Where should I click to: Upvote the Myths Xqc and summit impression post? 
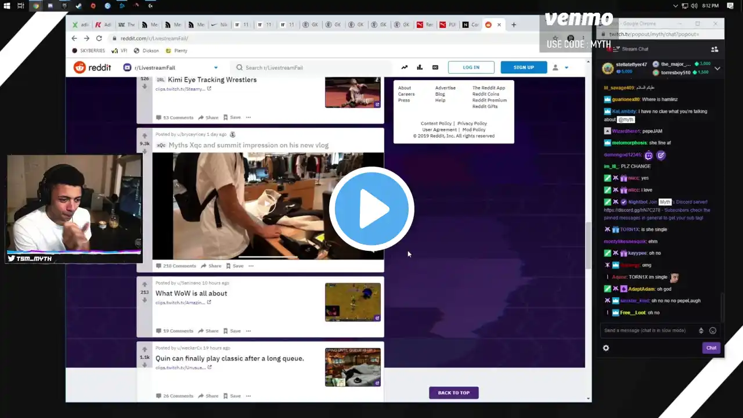tap(145, 136)
